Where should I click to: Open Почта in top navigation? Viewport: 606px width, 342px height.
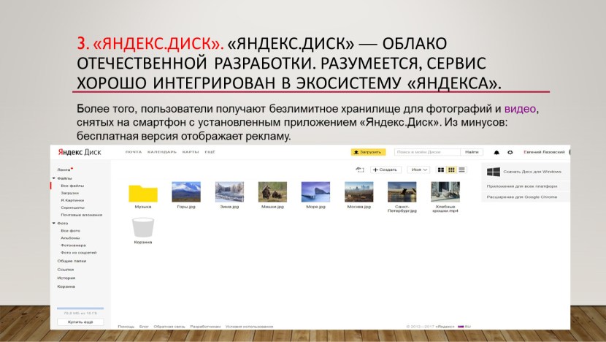[133, 152]
